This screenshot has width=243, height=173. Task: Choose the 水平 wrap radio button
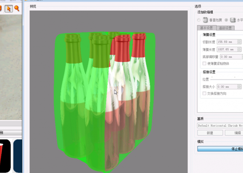pyautogui.click(x=226, y=20)
